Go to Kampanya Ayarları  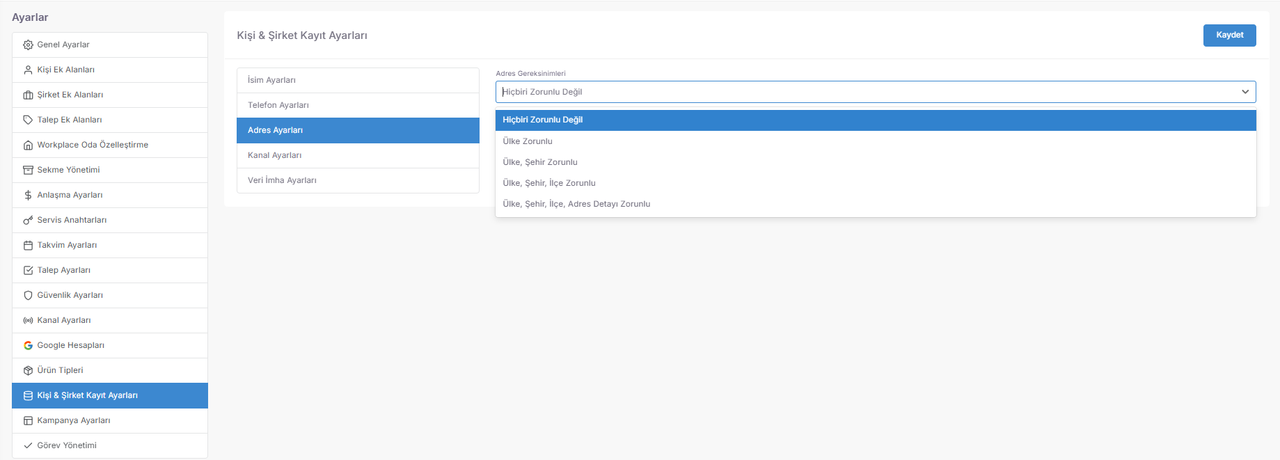pyautogui.click(x=110, y=420)
